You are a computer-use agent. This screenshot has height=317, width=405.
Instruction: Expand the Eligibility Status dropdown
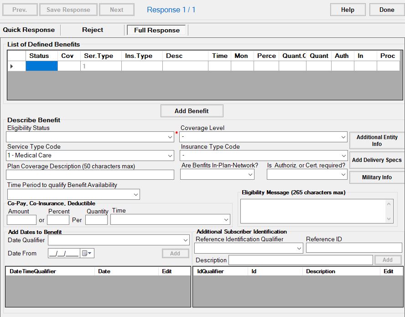coord(170,137)
